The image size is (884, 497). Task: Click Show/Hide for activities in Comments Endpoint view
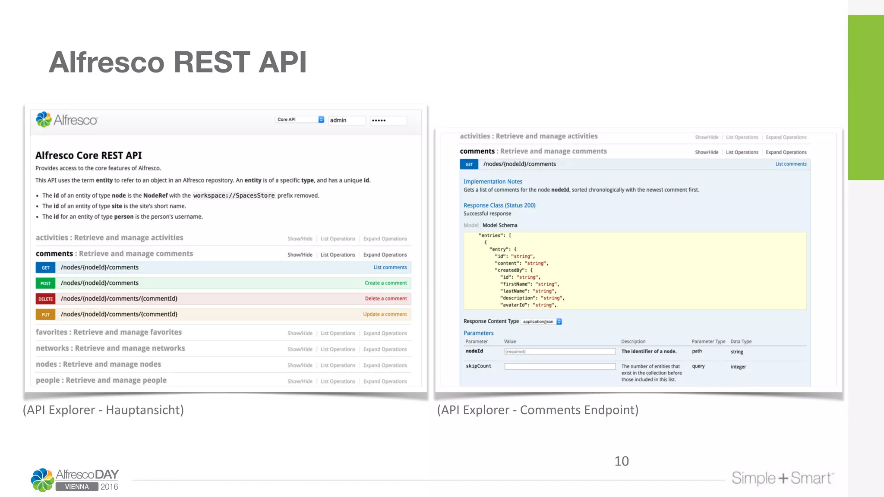pyautogui.click(x=707, y=137)
